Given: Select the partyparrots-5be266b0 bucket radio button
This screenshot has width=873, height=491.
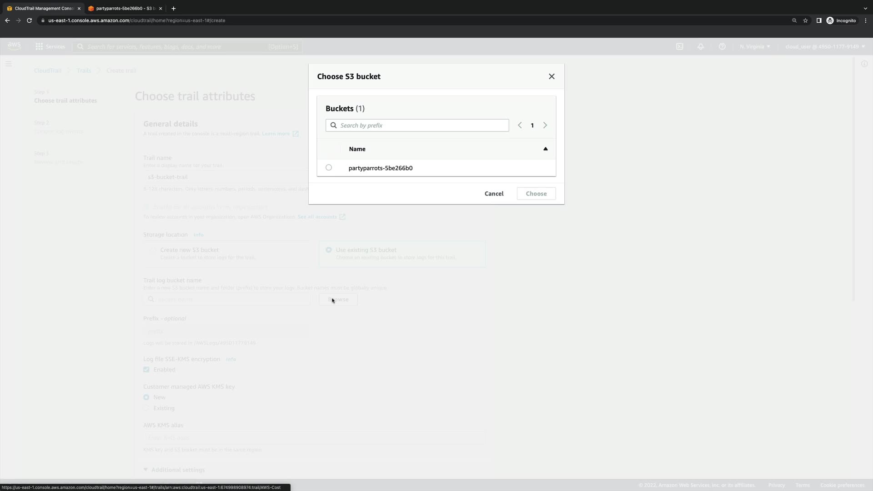Looking at the screenshot, I should tap(329, 168).
